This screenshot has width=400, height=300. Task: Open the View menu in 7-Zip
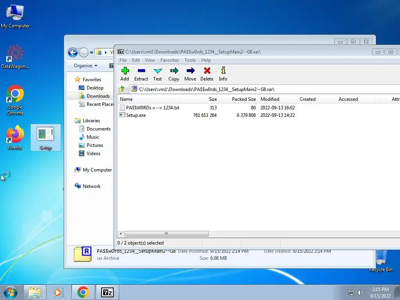click(x=150, y=60)
